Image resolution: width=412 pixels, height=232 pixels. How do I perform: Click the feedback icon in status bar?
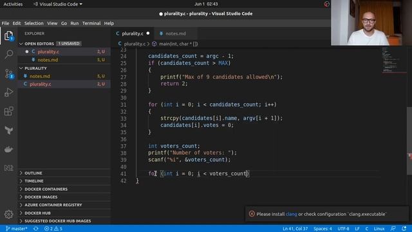pyautogui.click(x=393, y=229)
